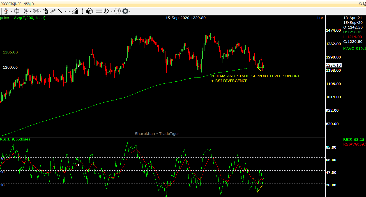Click the dotted curve overlay icon
The height and width of the screenshot is (197, 366).
click(x=53, y=11)
